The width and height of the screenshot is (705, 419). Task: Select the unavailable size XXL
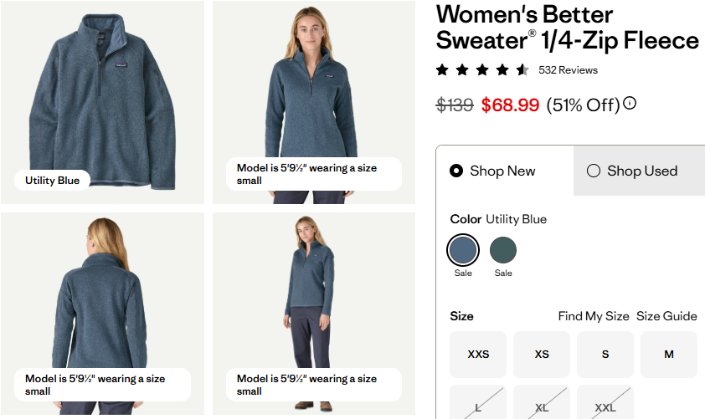(x=605, y=406)
